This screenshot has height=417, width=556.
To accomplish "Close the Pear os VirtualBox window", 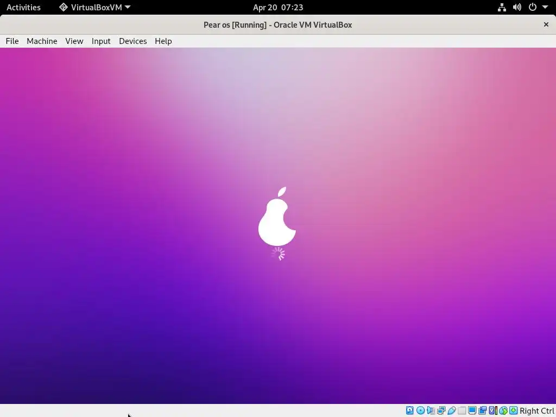I will [546, 24].
